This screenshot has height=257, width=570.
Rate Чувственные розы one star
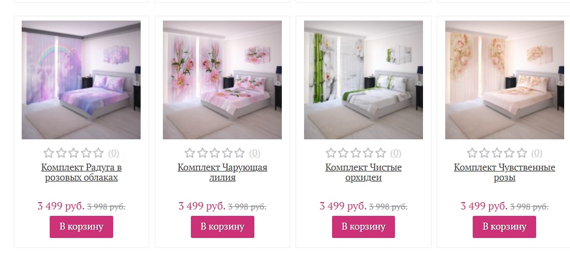[x=472, y=153]
